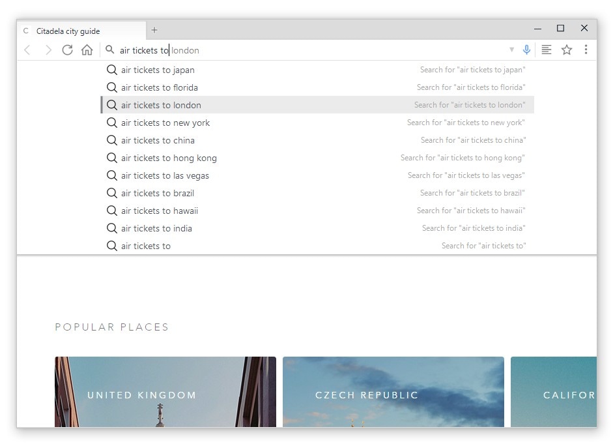Open the Czech Republic place card
The width and height of the screenshot is (613, 444).
tap(393, 392)
